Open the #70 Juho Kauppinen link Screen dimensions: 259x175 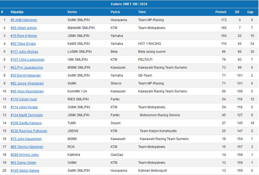[x=26, y=139]
